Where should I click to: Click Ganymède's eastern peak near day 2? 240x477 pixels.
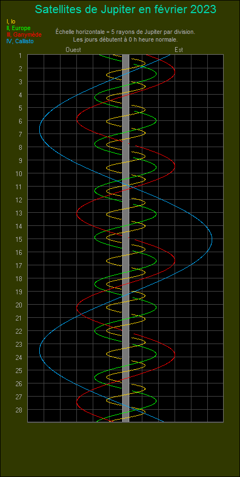(x=175, y=72)
